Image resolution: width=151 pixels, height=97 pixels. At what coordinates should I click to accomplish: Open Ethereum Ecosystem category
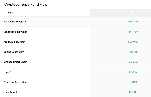pyautogui.click(x=15, y=82)
